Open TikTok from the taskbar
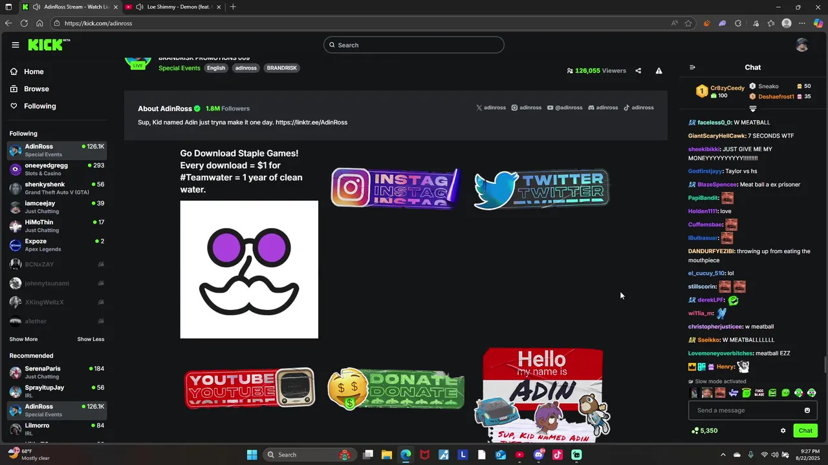Screen dimensions: 828x465 pyautogui.click(x=558, y=455)
